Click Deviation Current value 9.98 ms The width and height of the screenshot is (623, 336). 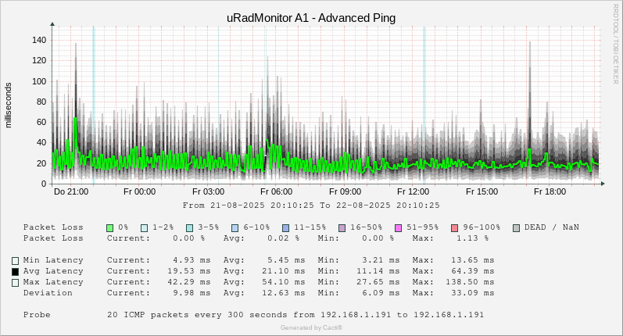[x=192, y=293]
